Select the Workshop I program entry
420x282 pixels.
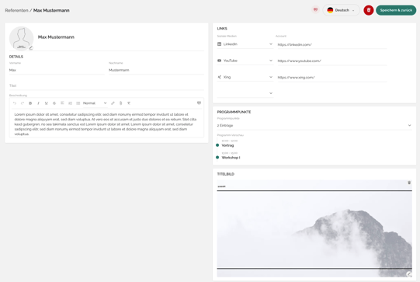click(231, 158)
